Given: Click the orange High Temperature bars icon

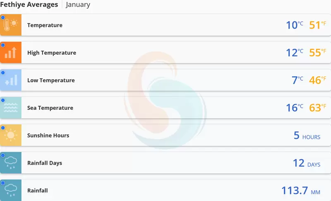Looking at the screenshot, I should [11, 53].
